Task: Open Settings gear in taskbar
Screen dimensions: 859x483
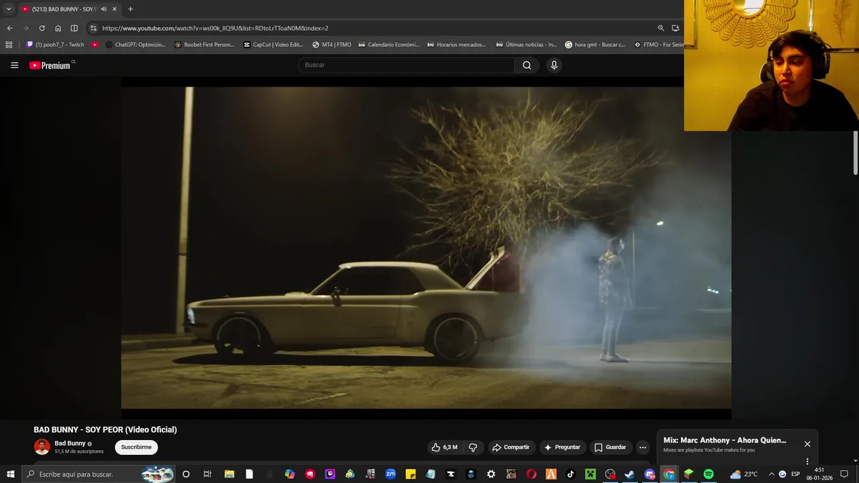Action: click(x=491, y=474)
